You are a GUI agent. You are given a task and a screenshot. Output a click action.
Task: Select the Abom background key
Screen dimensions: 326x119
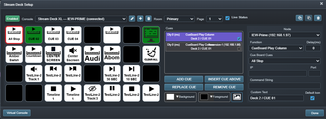[112, 54]
